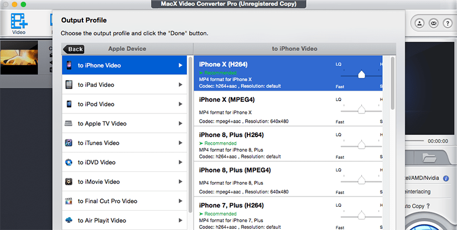
Task: Expand the to iTunes Video arrow
Action: (180, 143)
